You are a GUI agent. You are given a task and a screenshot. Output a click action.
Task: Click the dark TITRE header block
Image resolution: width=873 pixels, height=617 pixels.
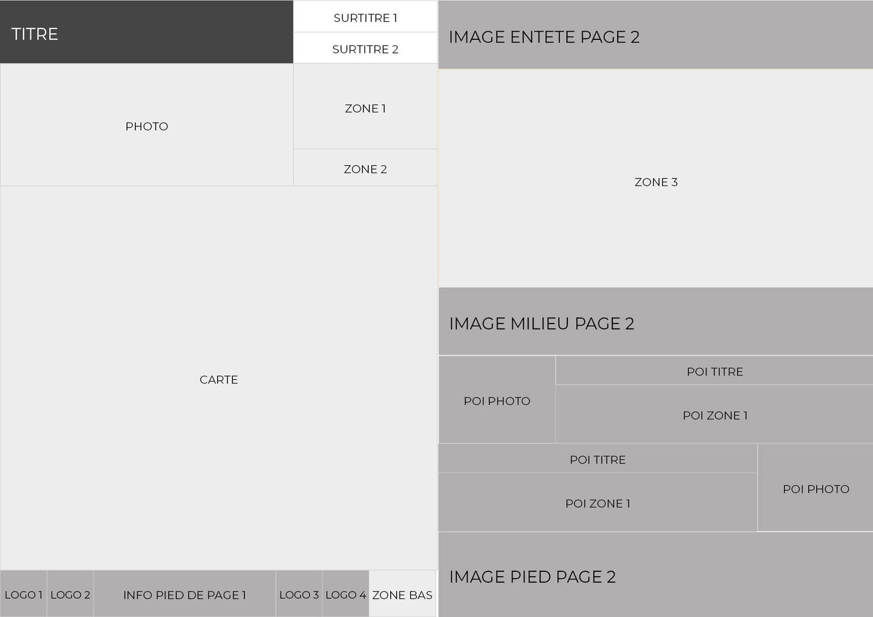pyautogui.click(x=146, y=32)
